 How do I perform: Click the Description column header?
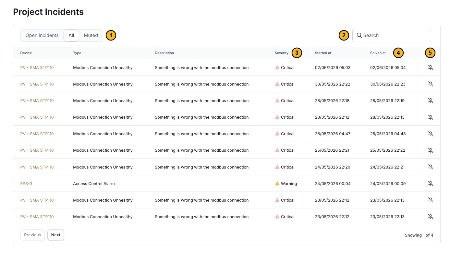164,53
